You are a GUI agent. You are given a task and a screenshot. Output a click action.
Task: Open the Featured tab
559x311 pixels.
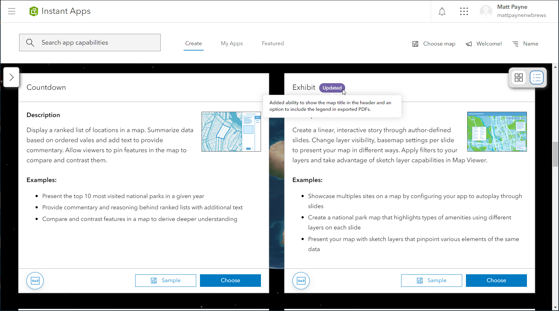[x=273, y=44]
